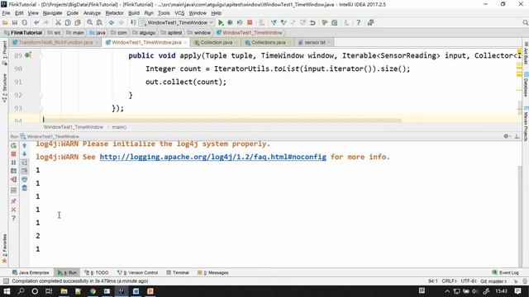
Task: Click the Build project icon
Action: pyautogui.click(x=133, y=22)
